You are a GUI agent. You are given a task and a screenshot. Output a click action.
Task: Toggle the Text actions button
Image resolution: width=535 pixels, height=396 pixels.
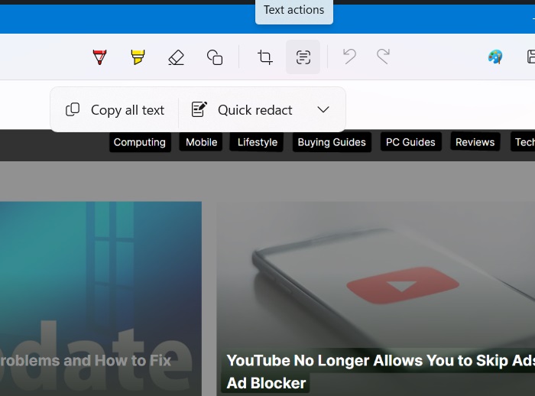[x=303, y=57]
